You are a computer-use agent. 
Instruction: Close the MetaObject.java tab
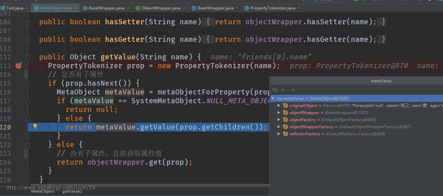[76, 8]
